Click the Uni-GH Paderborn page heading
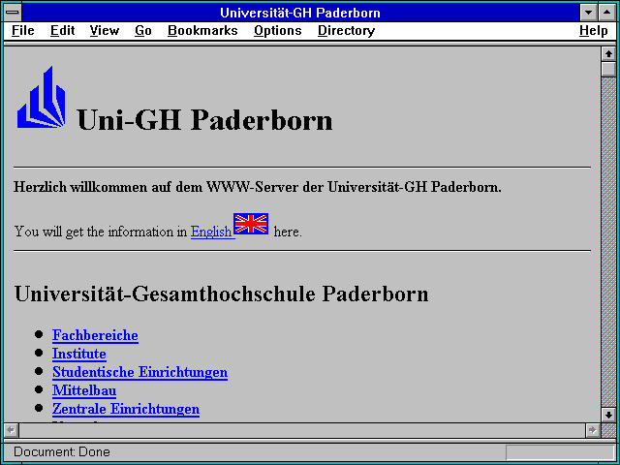 coord(204,119)
